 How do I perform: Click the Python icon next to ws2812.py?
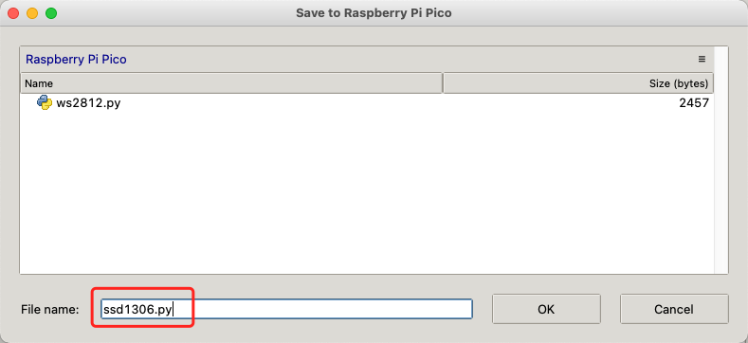point(45,102)
